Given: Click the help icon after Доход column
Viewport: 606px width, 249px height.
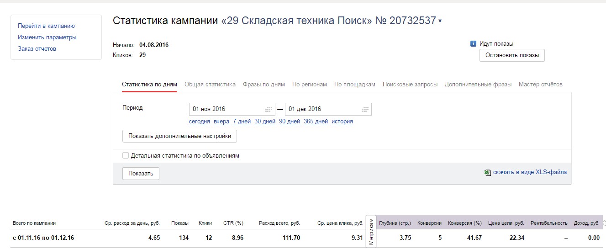Looking at the screenshot, I should [604, 223].
